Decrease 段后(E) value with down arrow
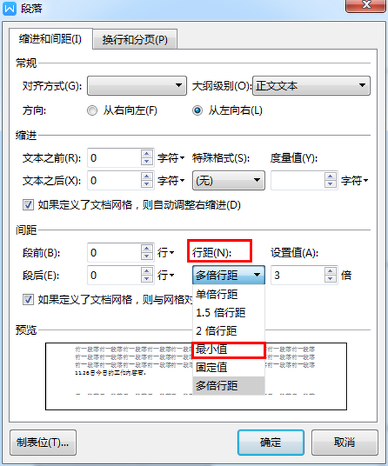 147,279
